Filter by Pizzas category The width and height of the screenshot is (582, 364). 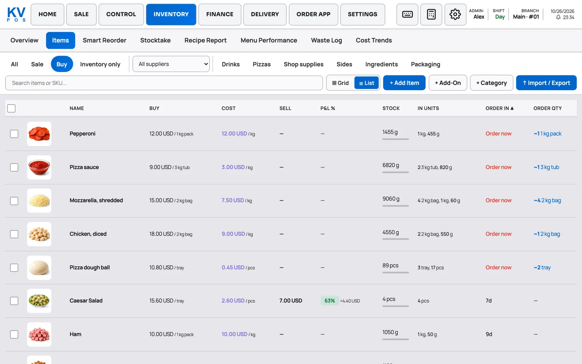click(262, 64)
